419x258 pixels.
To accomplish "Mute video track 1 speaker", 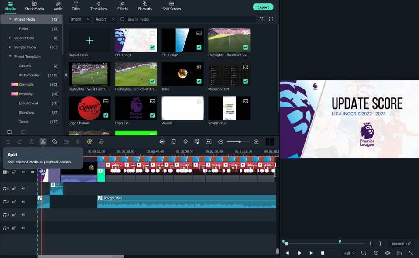I will [23, 172].
